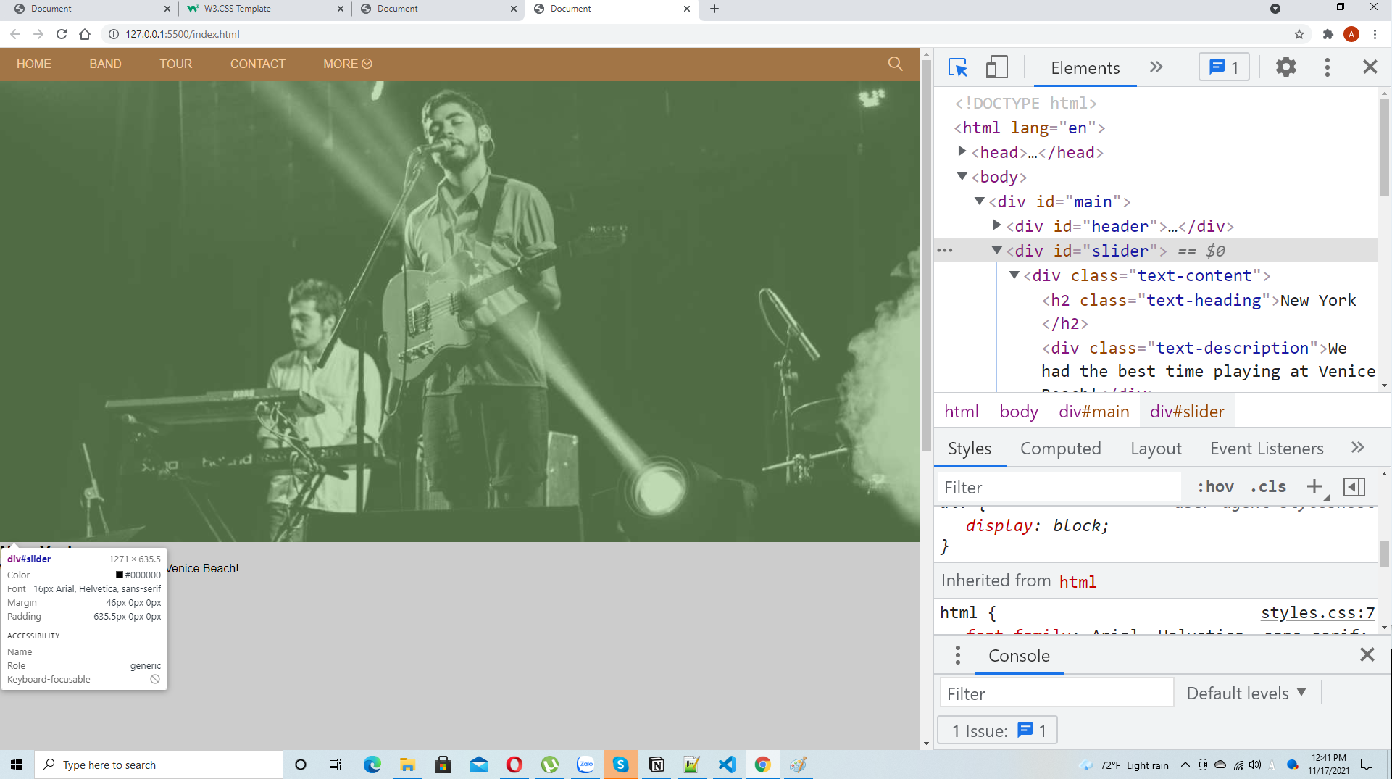Open the Event Listeners tab

[x=1266, y=449]
